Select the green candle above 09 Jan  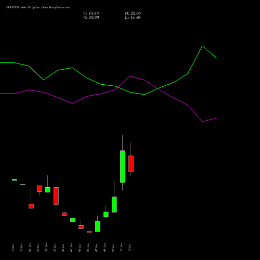pos(114,204)
